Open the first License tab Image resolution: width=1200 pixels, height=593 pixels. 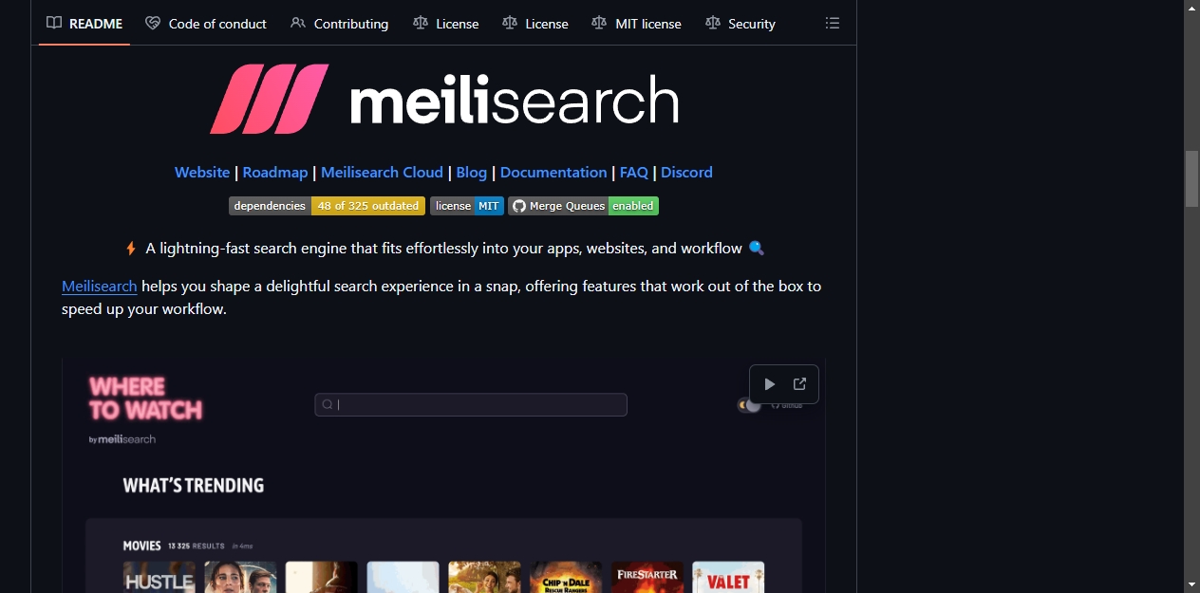(446, 24)
